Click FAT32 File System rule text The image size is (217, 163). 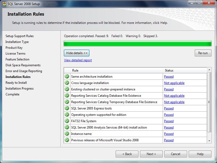(x=84, y=121)
